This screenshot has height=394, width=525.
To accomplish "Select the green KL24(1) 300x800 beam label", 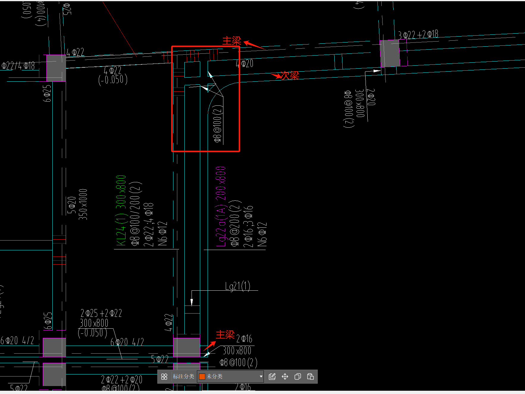I will point(121,210).
